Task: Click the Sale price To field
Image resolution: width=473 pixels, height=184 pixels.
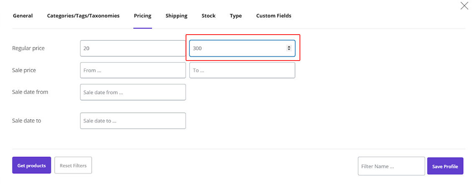Action: tap(242, 71)
